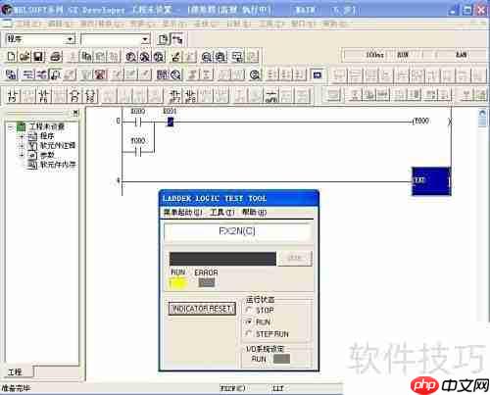Image resolution: width=490 pixels, height=395 pixels.
Task: Open the 程序 dropdown list
Action: point(71,39)
